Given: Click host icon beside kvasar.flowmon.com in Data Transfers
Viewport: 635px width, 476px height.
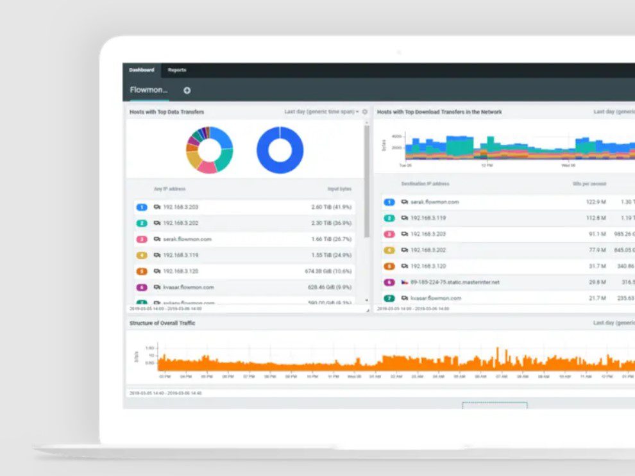Looking at the screenshot, I should coord(157,287).
